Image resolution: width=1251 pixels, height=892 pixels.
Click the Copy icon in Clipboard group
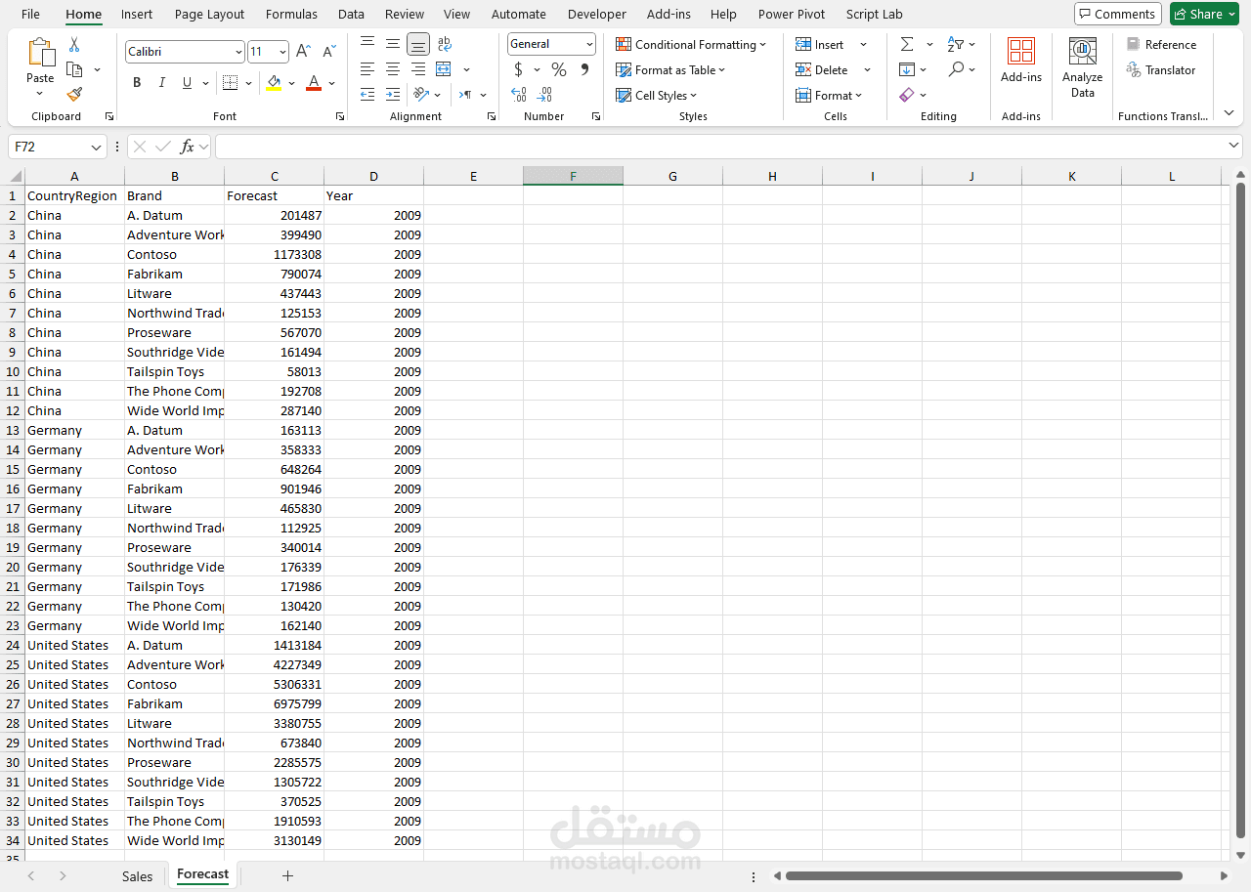74,69
